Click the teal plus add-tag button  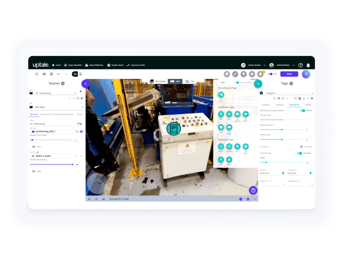point(258,84)
